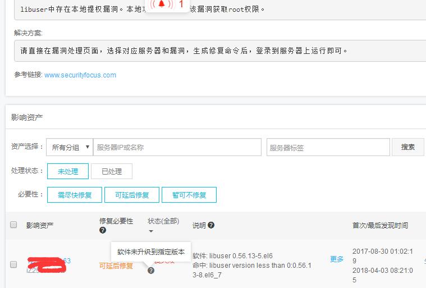The height and width of the screenshot is (288, 426).
Task: Filter by 暂可不修复 necessity button
Action: tap(189, 195)
